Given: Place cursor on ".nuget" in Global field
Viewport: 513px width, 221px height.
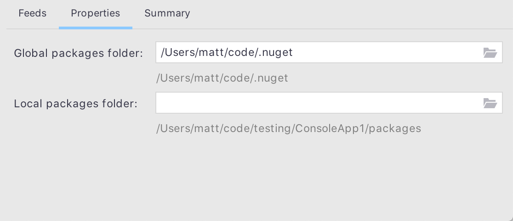Looking at the screenshot, I should pyautogui.click(x=275, y=53).
